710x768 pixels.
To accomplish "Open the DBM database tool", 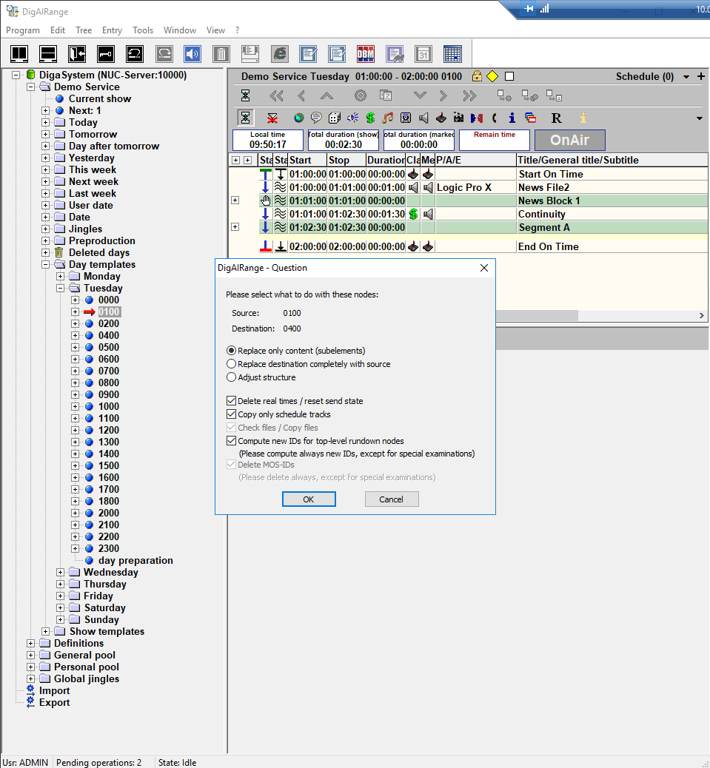I will coord(366,54).
